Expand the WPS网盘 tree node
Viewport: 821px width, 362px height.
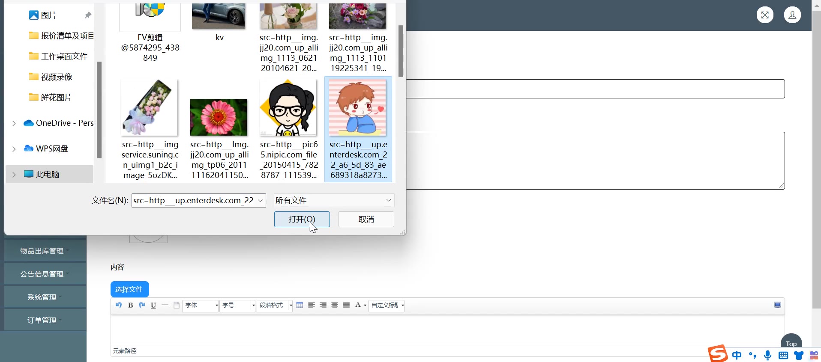click(14, 149)
